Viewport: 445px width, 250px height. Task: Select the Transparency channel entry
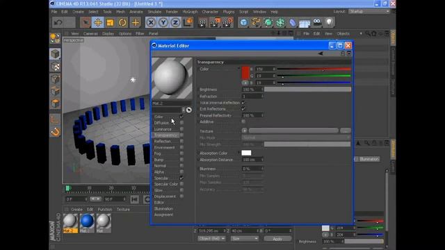coord(165,135)
